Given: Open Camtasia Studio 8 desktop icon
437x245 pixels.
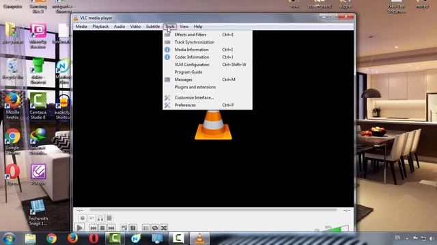Looking at the screenshot, I should click(38, 107).
